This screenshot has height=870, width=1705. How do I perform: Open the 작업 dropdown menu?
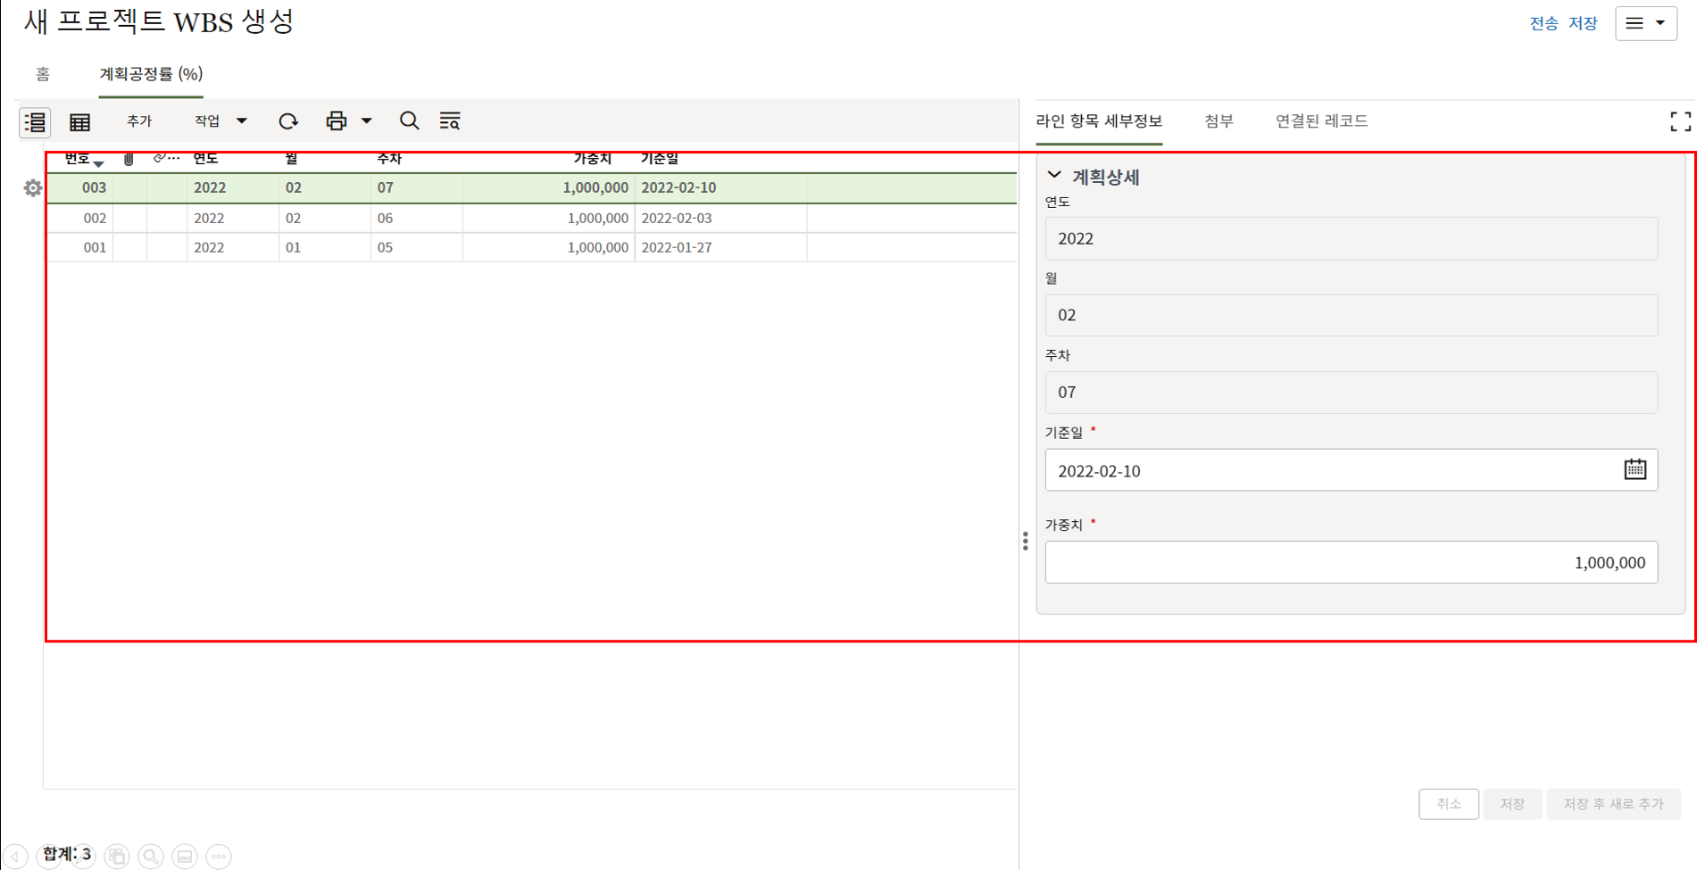(220, 121)
